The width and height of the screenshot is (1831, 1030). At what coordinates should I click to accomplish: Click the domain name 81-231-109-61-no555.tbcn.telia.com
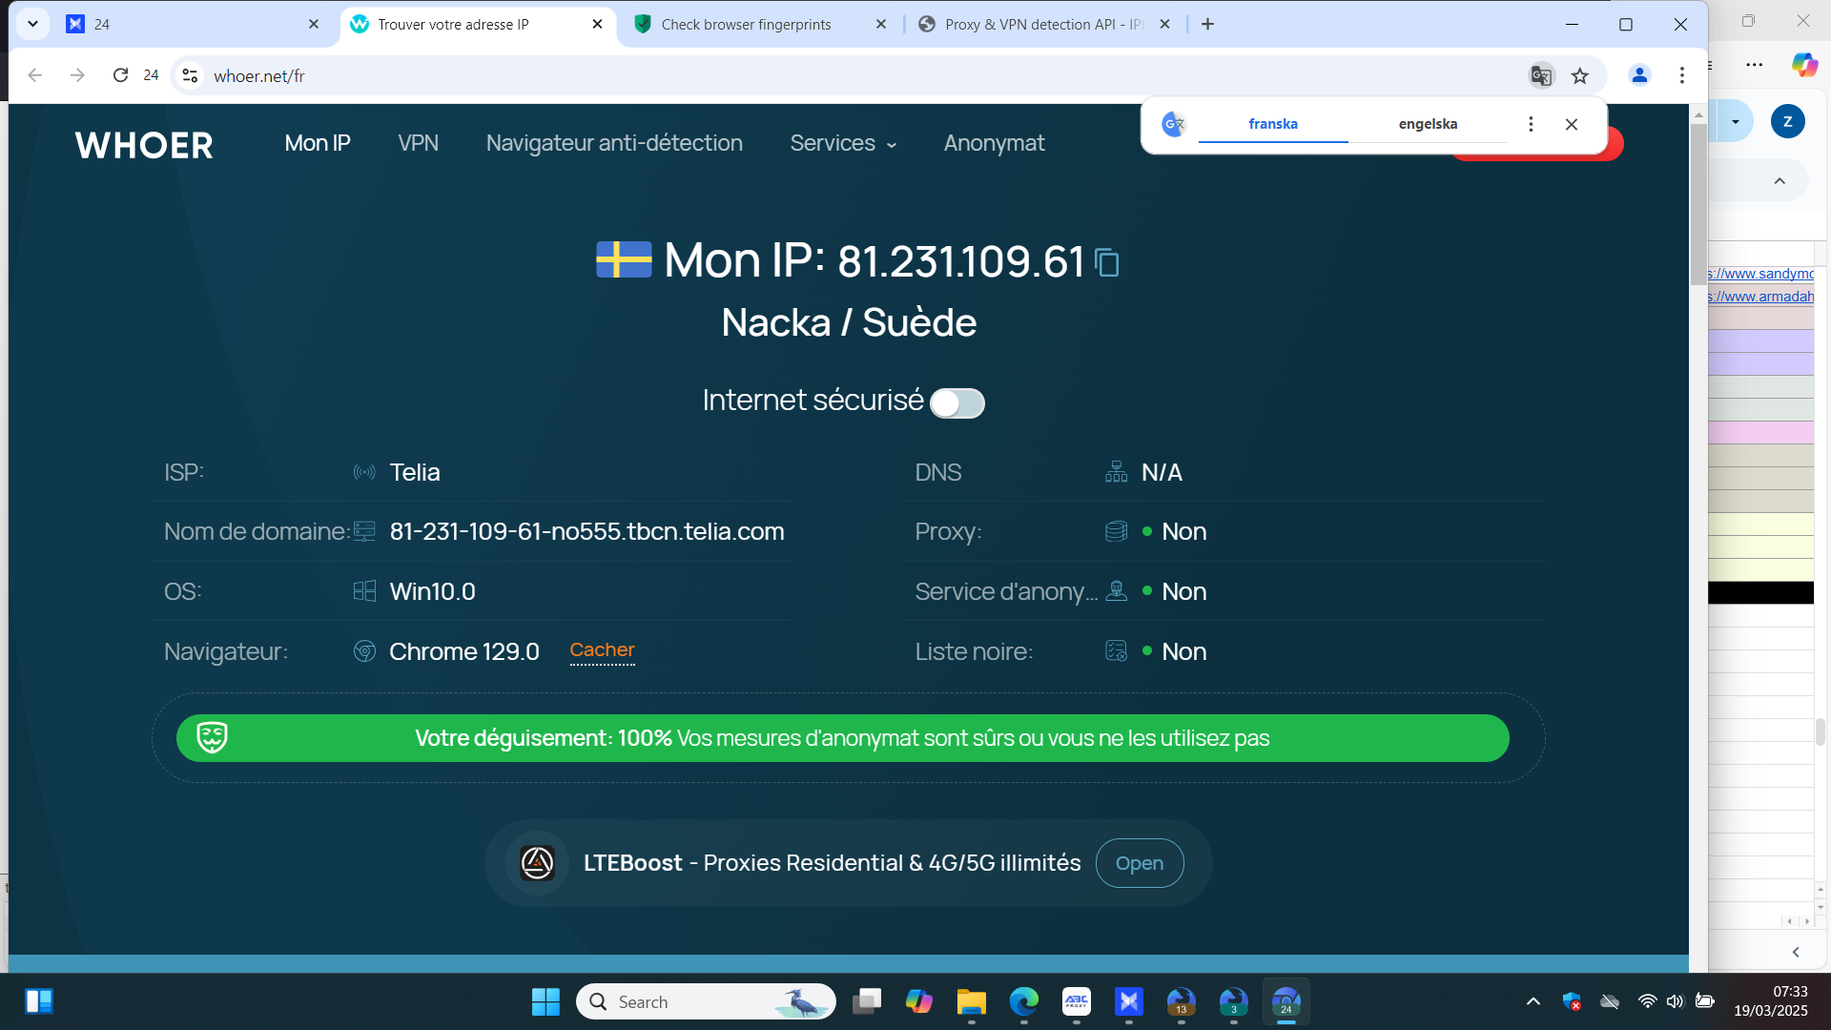586,531
